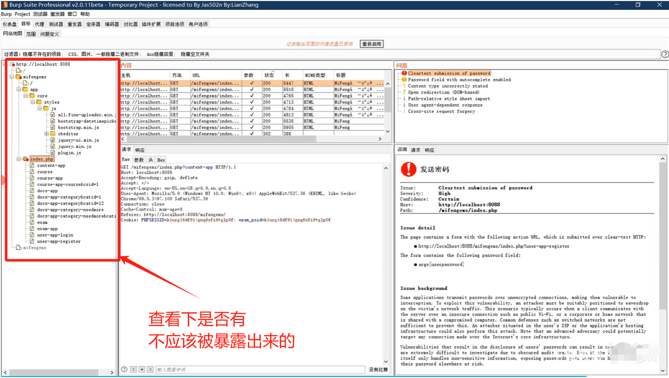Open the Project menu
Screen dimensions: 669x378
click(x=22, y=14)
